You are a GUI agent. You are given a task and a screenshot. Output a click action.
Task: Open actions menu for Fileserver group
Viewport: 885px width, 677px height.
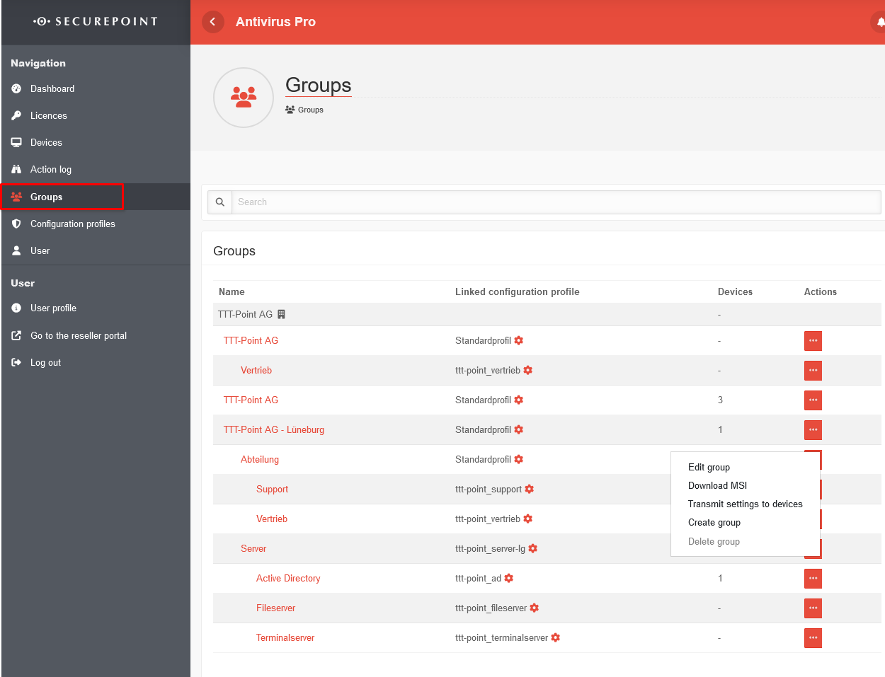(813, 608)
